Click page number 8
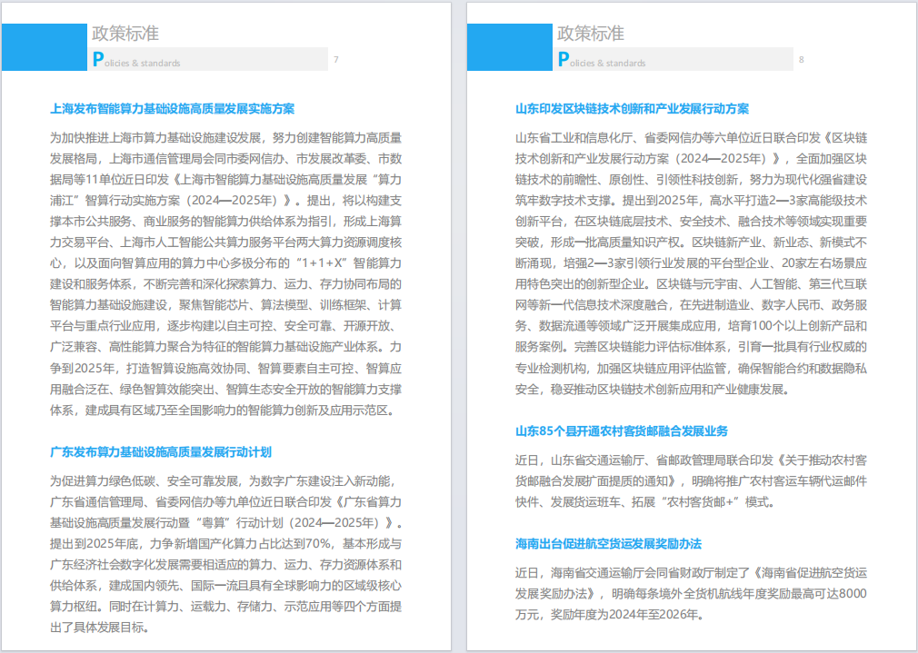This screenshot has height=653, width=918. click(802, 60)
